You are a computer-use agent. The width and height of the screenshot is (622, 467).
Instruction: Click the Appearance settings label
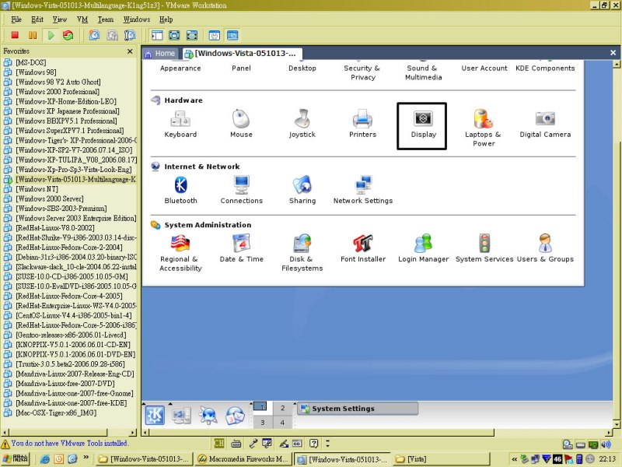180,68
